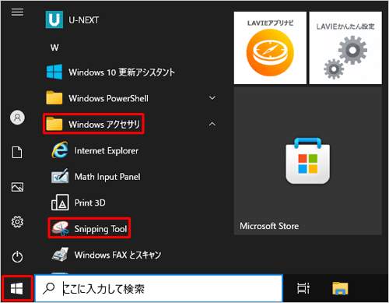Viewport: 389px width, 303px height.
Task: Collapse the Windows アクセサリ folder chevron
Action: pyautogui.click(x=212, y=124)
